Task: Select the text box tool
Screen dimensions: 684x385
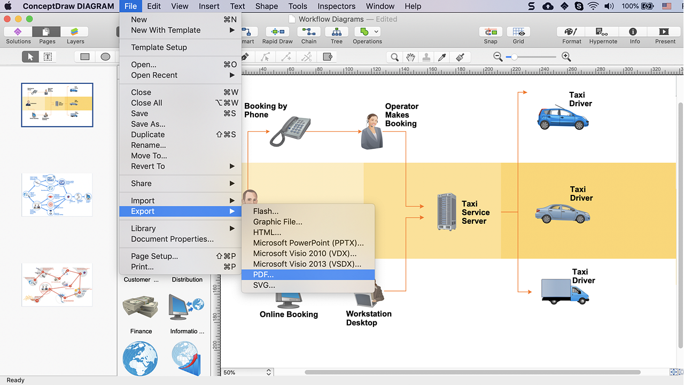Action: tap(48, 57)
